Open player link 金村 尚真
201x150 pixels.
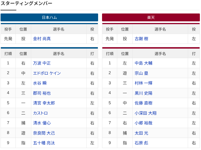[42, 39]
